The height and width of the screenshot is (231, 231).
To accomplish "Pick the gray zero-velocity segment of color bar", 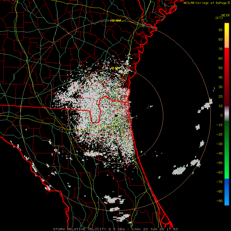I will 227,114.
